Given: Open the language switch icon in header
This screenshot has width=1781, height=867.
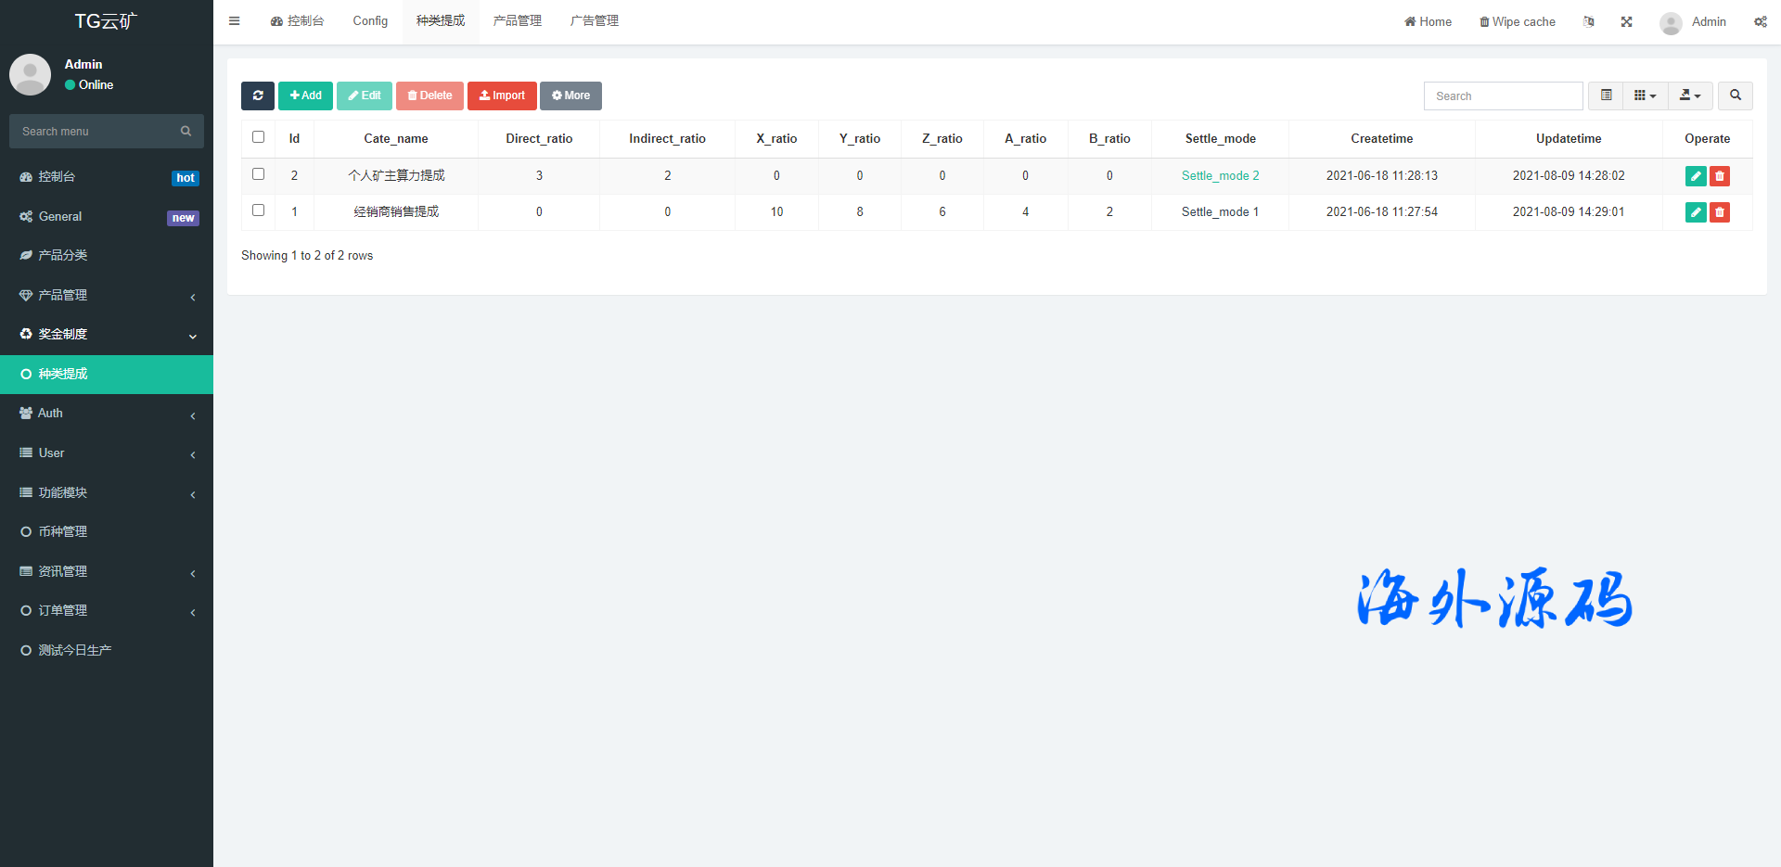Looking at the screenshot, I should (1589, 21).
